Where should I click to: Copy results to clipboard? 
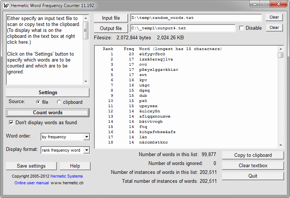click(252, 155)
